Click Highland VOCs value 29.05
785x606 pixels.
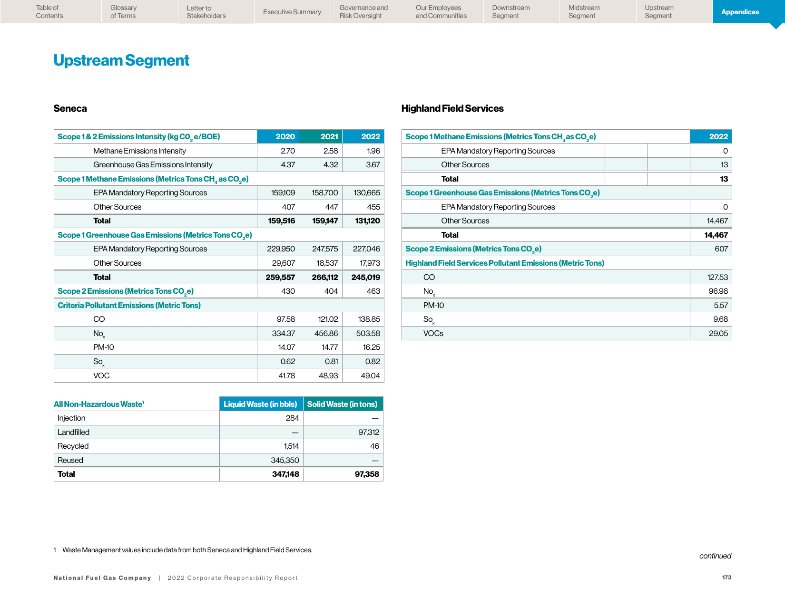tap(718, 333)
